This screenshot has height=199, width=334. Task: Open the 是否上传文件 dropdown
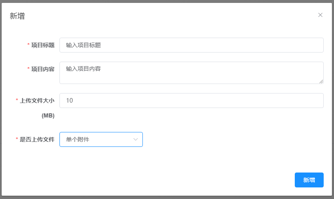pos(101,139)
